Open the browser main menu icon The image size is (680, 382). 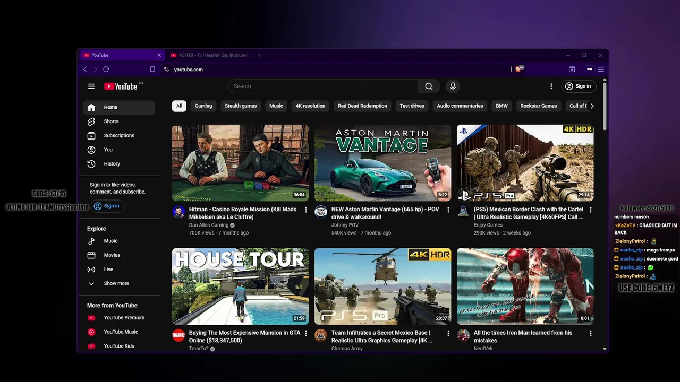[601, 70]
